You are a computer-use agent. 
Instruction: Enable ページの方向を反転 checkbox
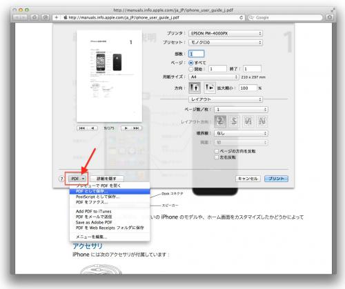(x=217, y=151)
